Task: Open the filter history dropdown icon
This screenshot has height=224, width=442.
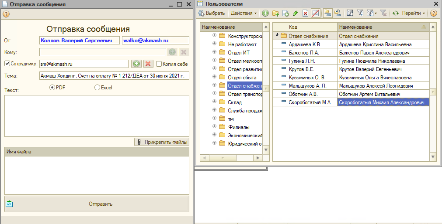Action: 372,13
